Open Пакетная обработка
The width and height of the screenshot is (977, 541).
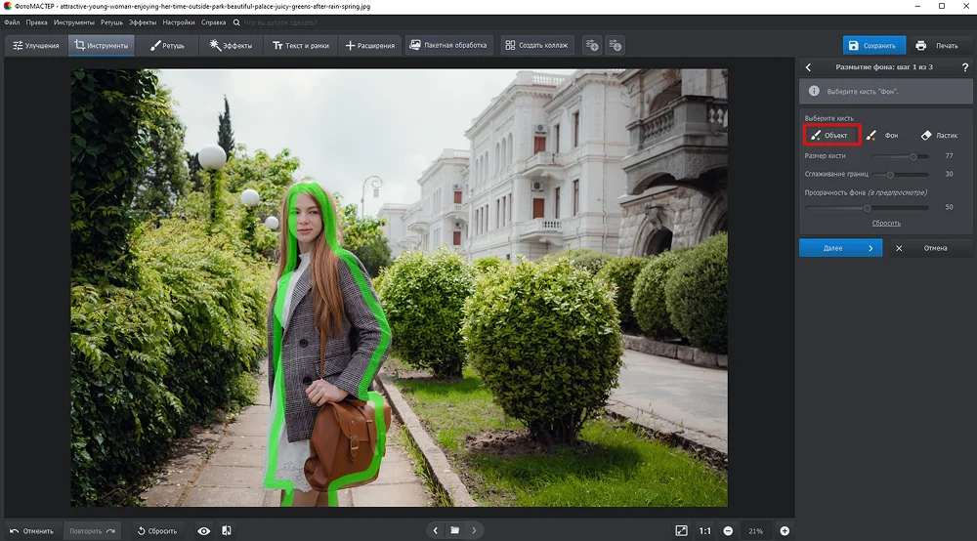[448, 46]
